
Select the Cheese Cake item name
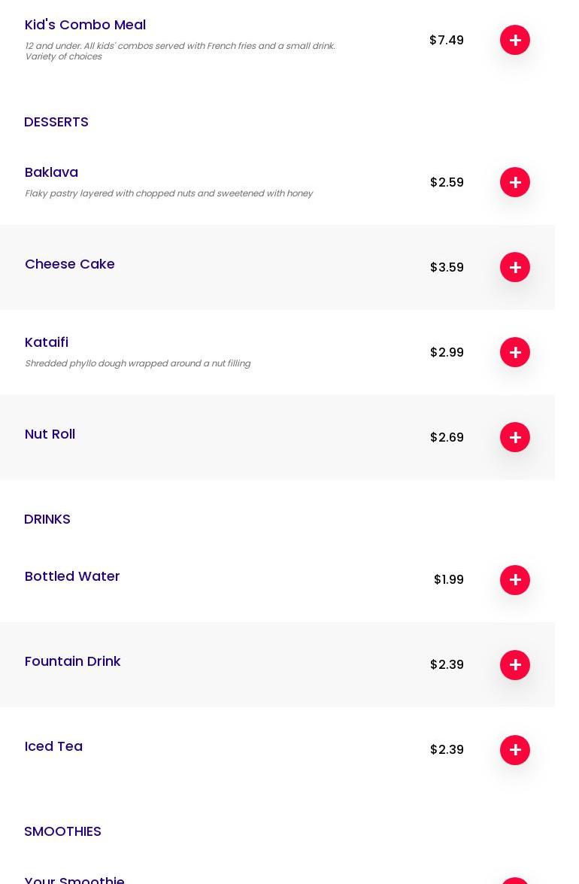pyautogui.click(x=70, y=264)
